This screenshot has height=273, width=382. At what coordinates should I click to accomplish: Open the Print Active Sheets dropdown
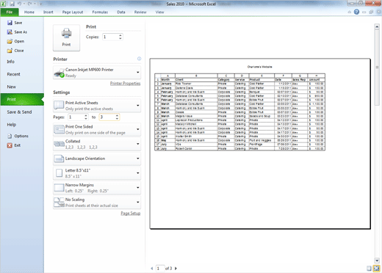point(97,106)
